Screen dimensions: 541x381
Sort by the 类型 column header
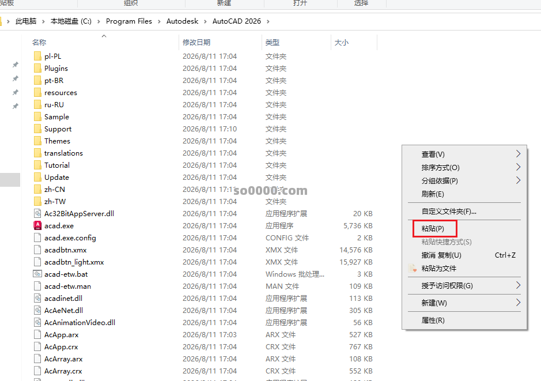(272, 43)
